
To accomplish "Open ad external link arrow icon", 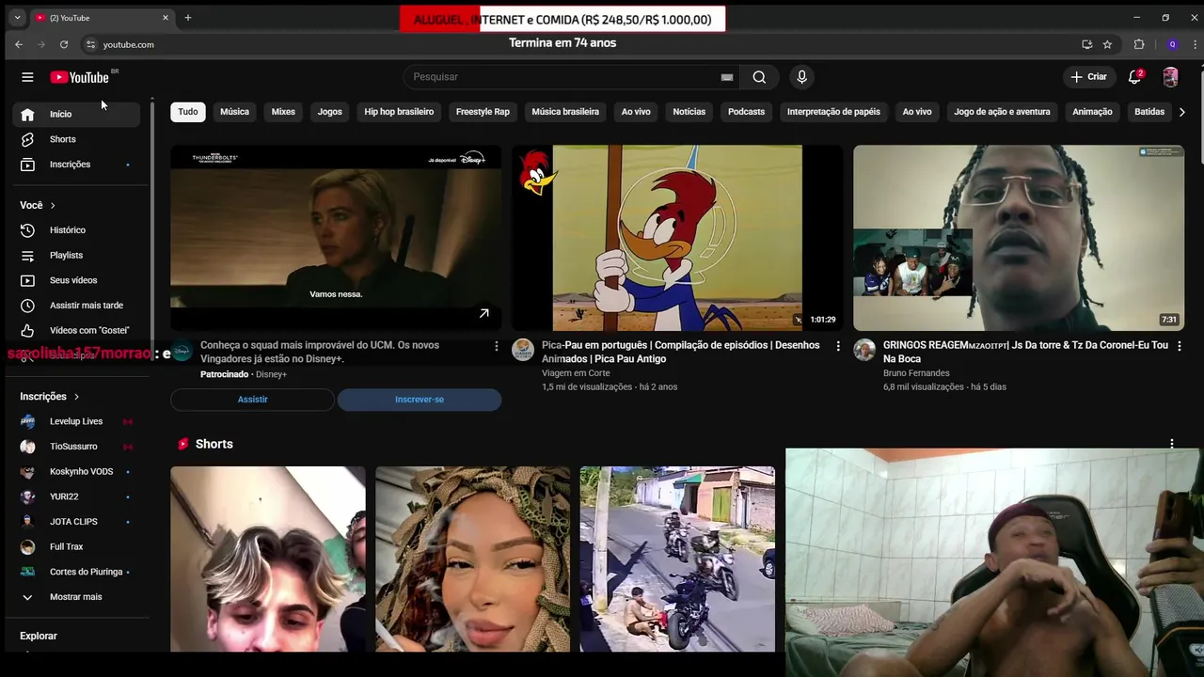I will pyautogui.click(x=483, y=313).
